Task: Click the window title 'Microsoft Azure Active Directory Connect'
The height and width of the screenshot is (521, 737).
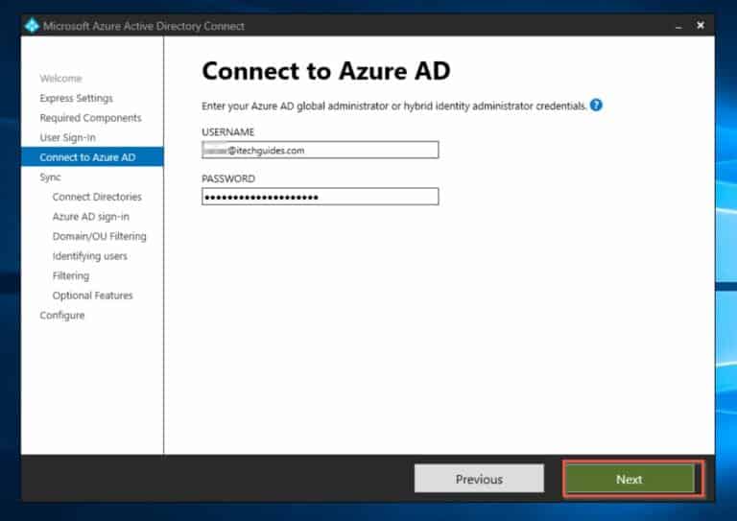Action: coord(143,26)
